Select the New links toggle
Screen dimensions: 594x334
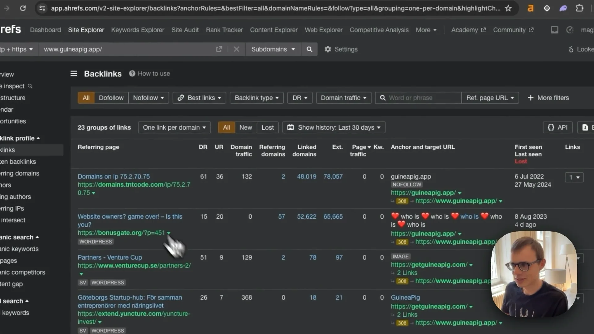(246, 127)
